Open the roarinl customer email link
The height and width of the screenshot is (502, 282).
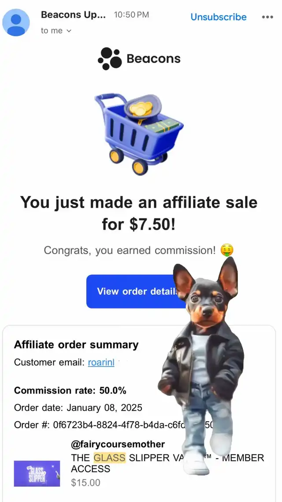click(x=101, y=363)
